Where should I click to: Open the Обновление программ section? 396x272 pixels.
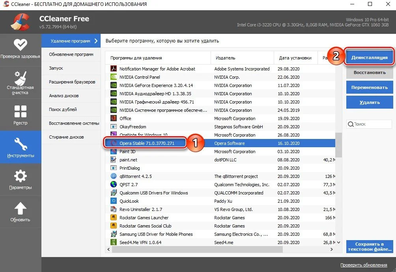[71, 54]
